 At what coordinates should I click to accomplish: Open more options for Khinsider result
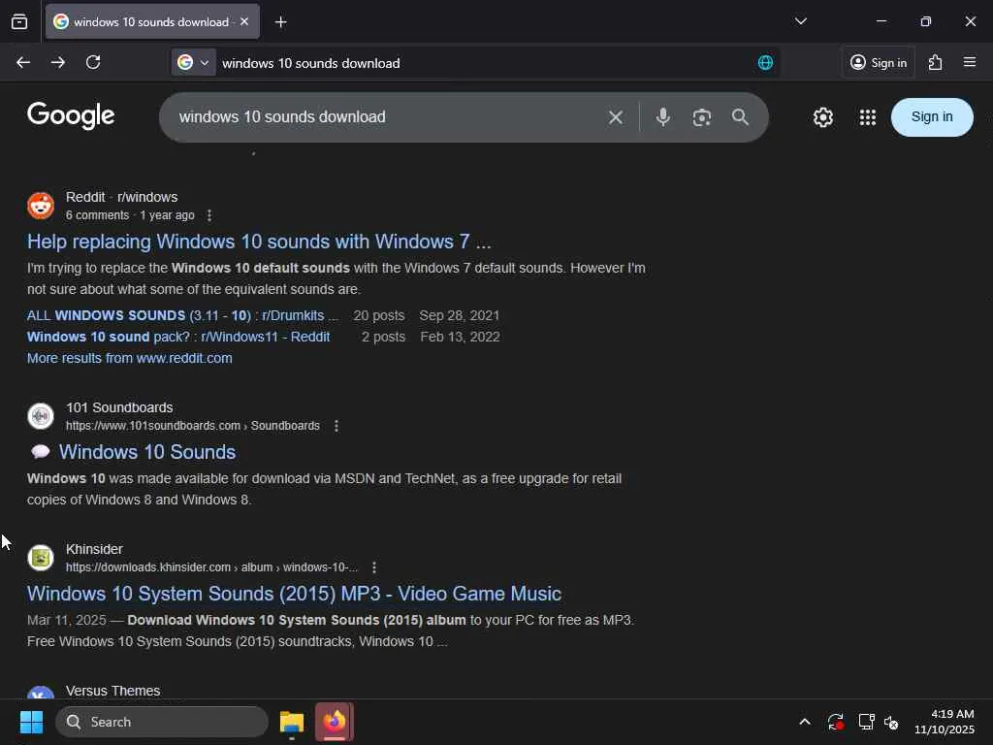[374, 567]
